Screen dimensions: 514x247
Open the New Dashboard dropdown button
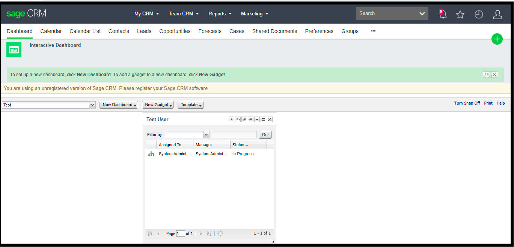pyautogui.click(x=119, y=105)
